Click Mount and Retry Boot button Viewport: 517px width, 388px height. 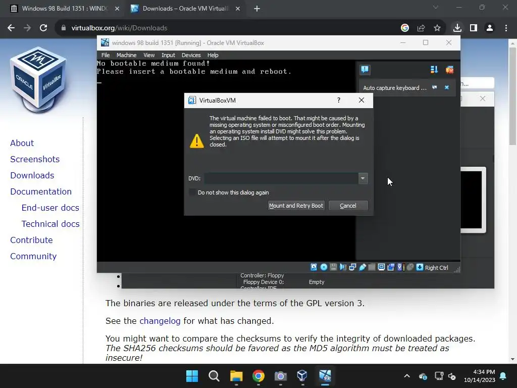click(296, 206)
